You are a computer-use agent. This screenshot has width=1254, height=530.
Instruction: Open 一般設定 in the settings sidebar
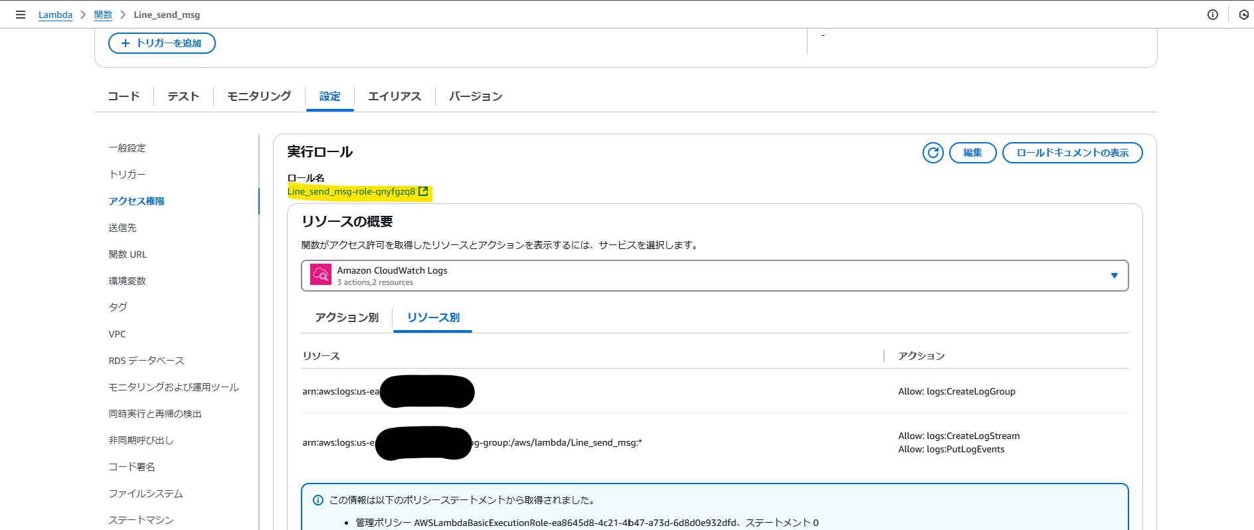(128, 148)
